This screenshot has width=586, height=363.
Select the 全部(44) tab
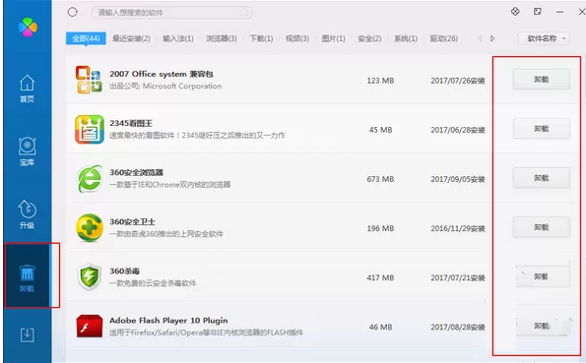[86, 38]
